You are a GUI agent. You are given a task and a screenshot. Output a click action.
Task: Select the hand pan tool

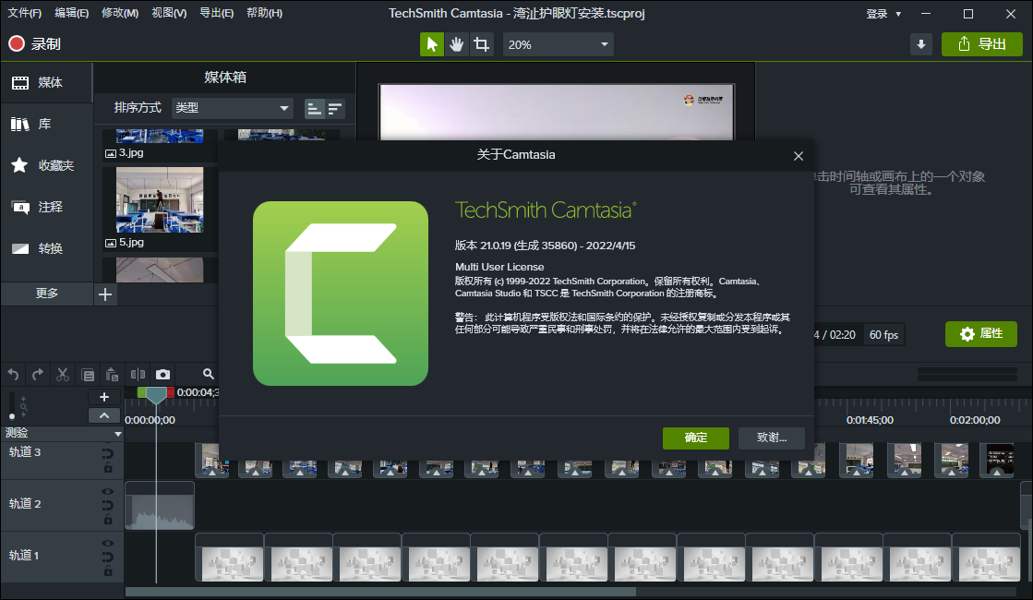coord(457,44)
